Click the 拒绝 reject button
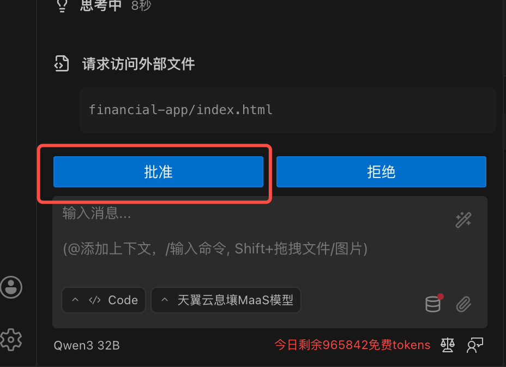 (x=381, y=171)
